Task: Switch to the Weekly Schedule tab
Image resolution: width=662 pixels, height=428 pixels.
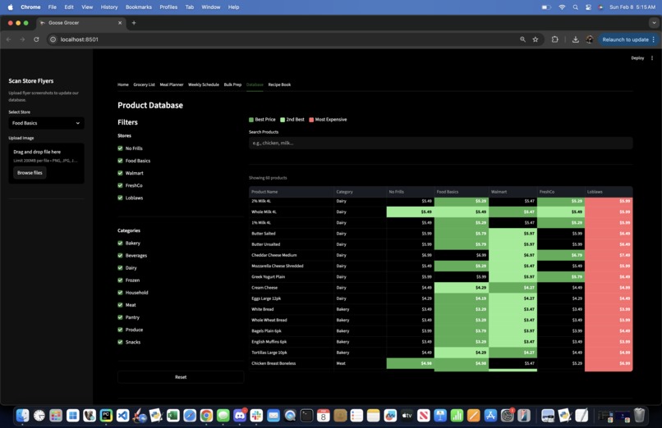Action: coord(204,84)
